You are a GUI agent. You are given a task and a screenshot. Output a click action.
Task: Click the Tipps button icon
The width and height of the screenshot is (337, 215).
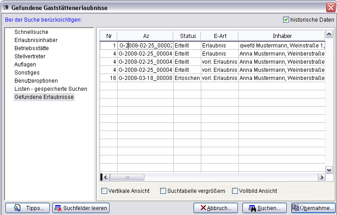[18, 208]
